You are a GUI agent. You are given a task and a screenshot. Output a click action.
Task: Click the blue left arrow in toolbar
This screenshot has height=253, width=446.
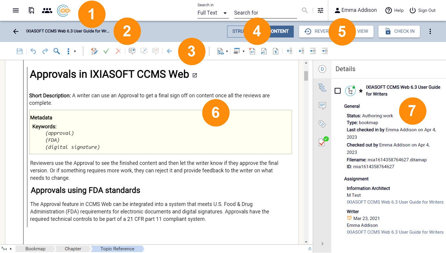[x=169, y=51]
